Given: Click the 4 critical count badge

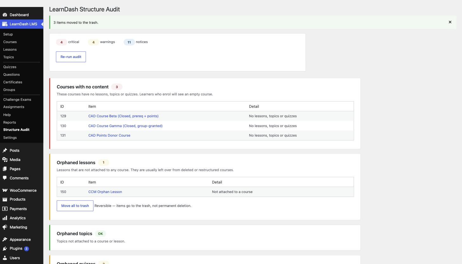Looking at the screenshot, I should coord(62,42).
